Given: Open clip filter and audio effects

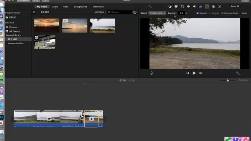Looking at the screenshot, I should tap(213, 6).
